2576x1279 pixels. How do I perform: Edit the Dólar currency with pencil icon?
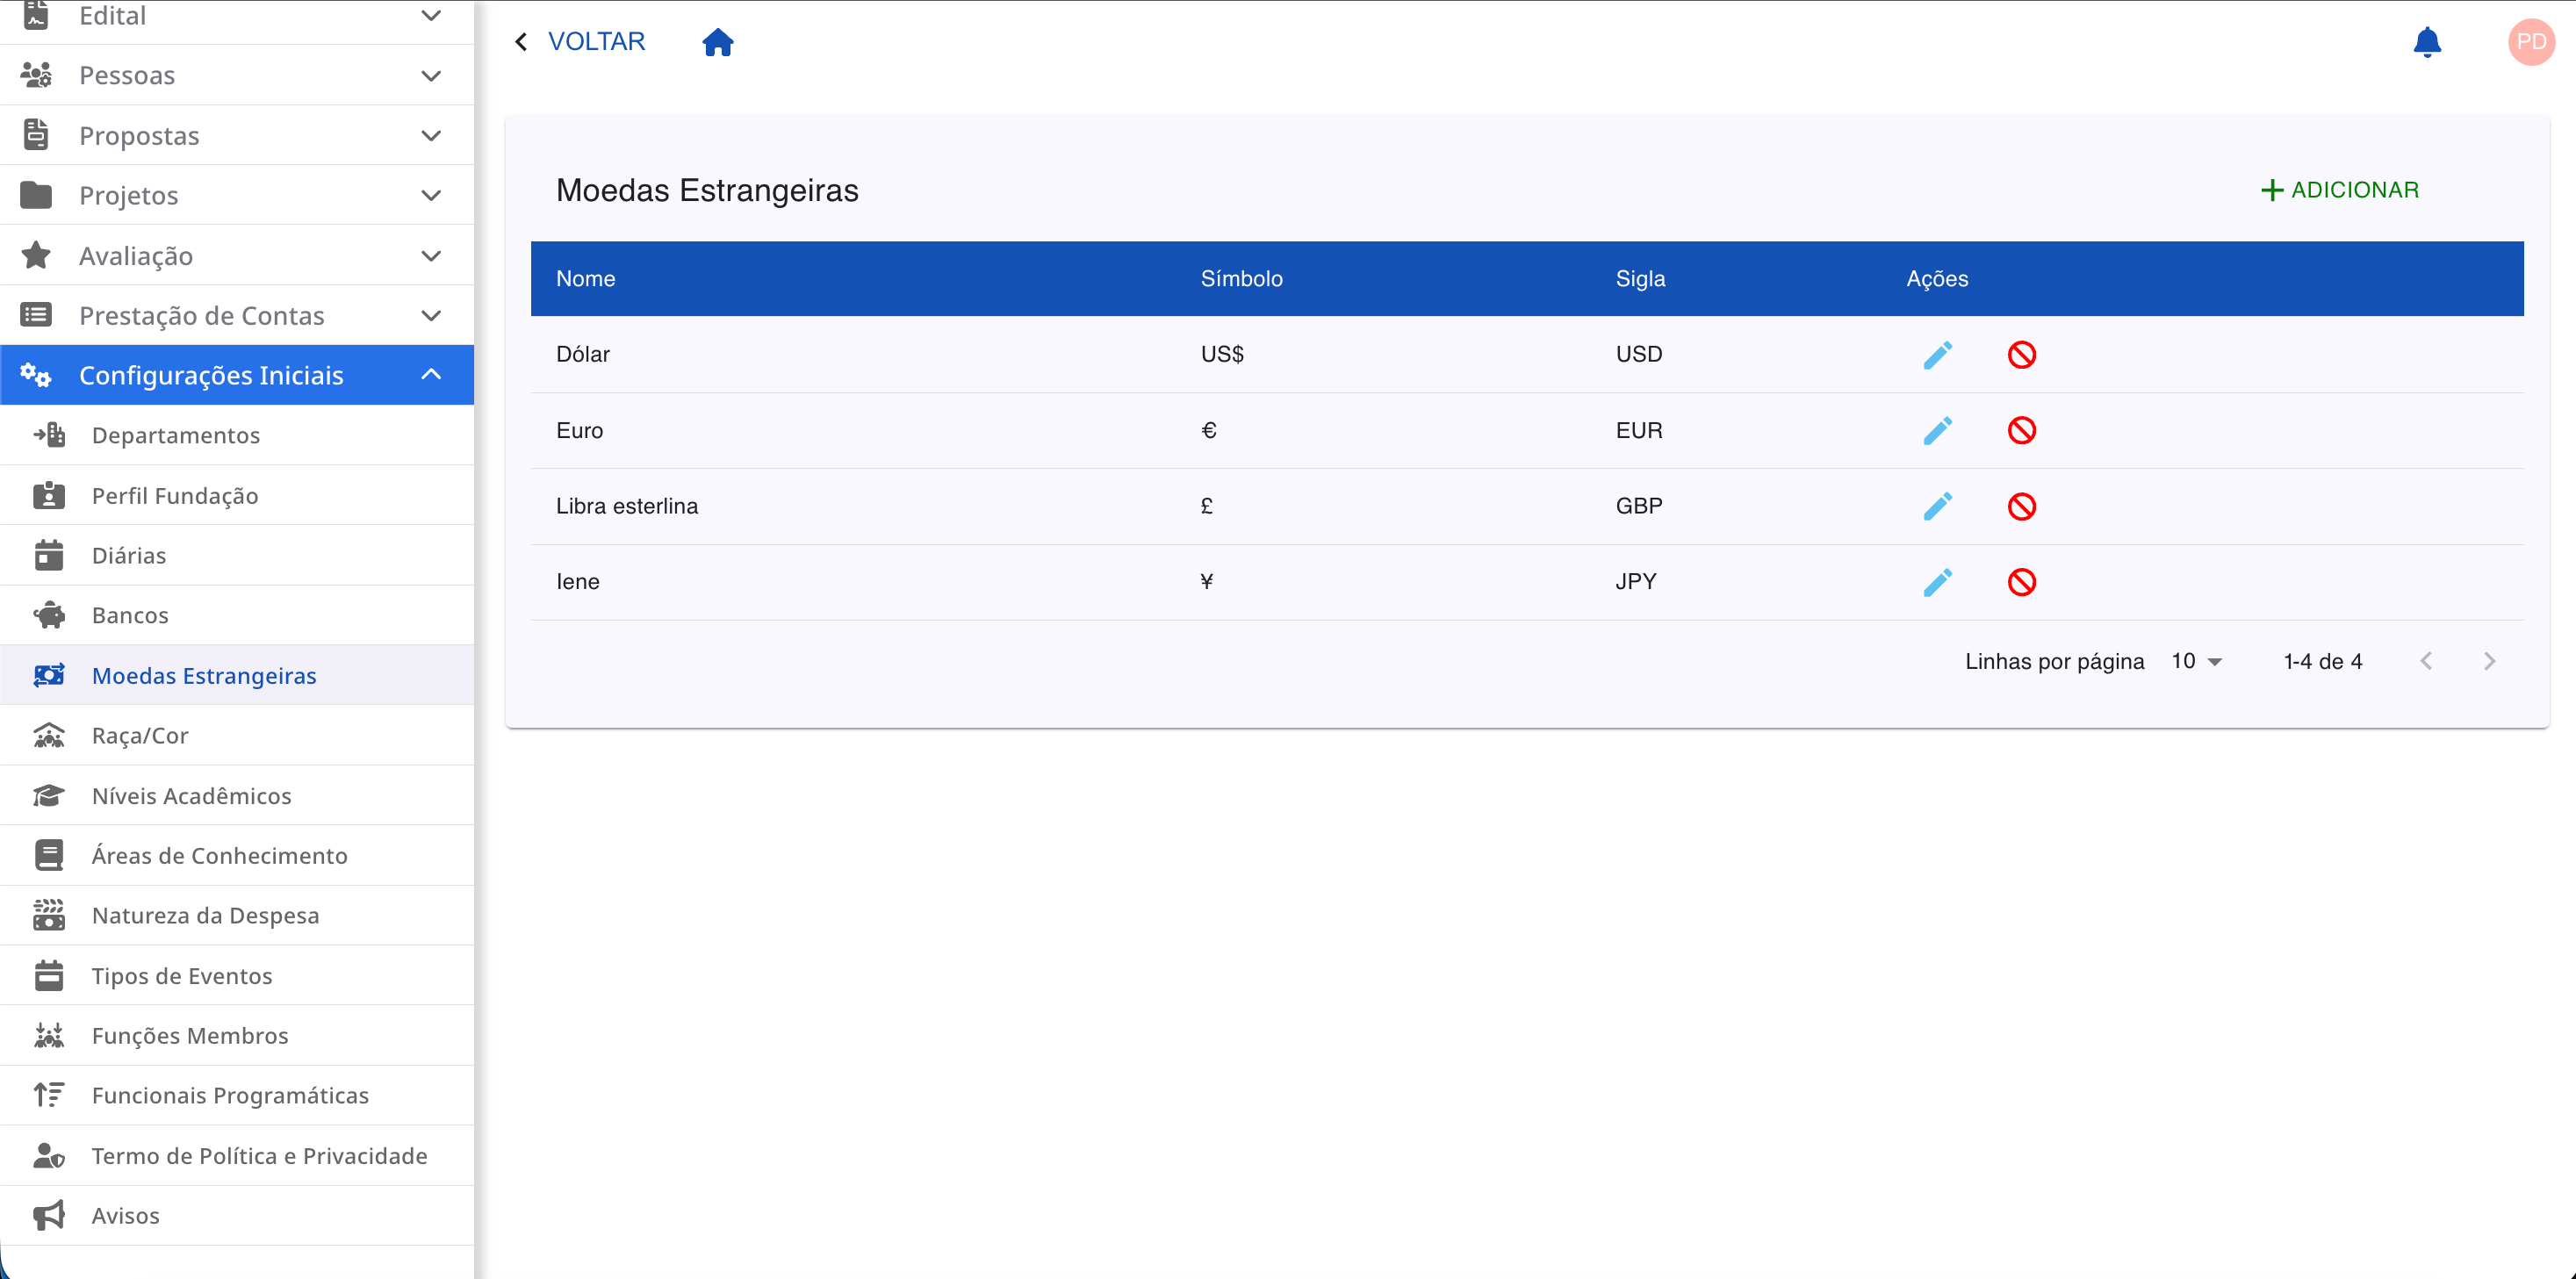tap(1937, 355)
